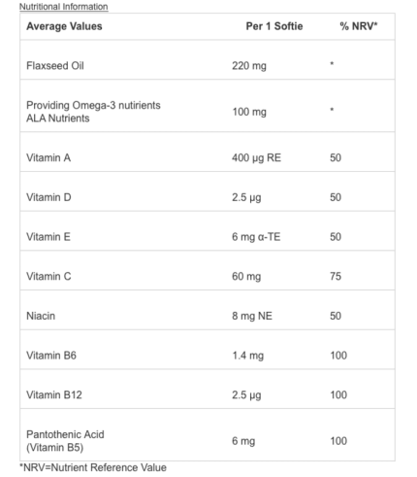Click the 8 mg NE value
The image size is (417, 477).
[252, 316]
